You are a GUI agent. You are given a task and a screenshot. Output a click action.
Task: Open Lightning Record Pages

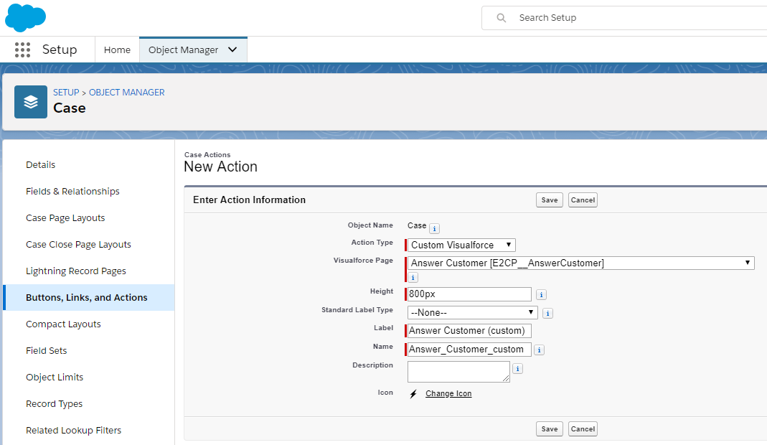click(76, 271)
